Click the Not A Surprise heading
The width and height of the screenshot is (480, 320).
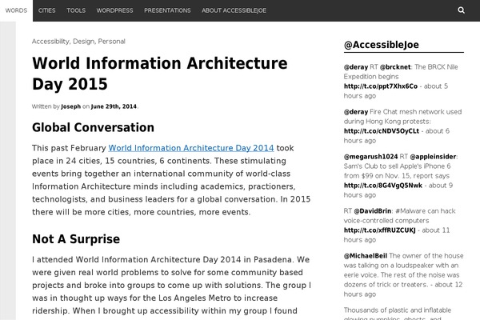pyautogui.click(x=76, y=239)
